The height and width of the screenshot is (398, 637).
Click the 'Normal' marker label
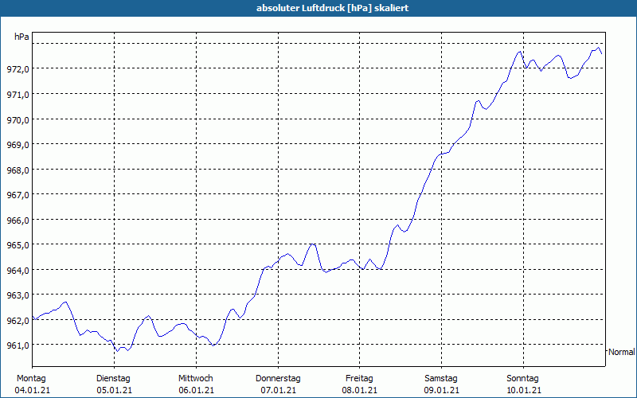tap(621, 352)
